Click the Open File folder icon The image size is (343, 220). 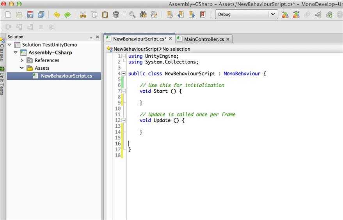(x=19, y=14)
